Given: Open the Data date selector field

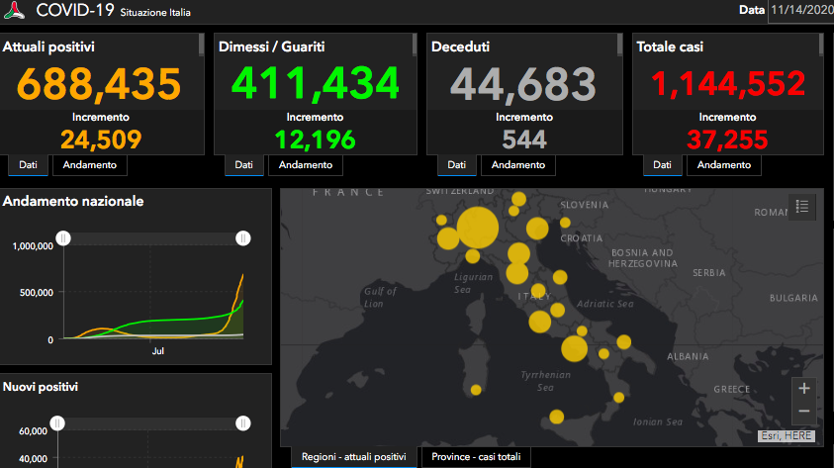Looking at the screenshot, I should (x=801, y=10).
